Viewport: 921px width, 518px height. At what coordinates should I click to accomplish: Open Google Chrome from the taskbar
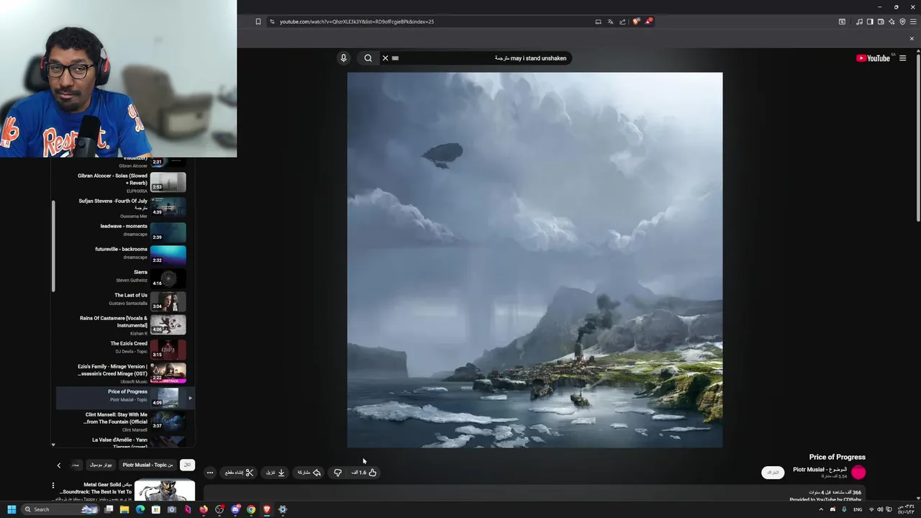click(251, 509)
